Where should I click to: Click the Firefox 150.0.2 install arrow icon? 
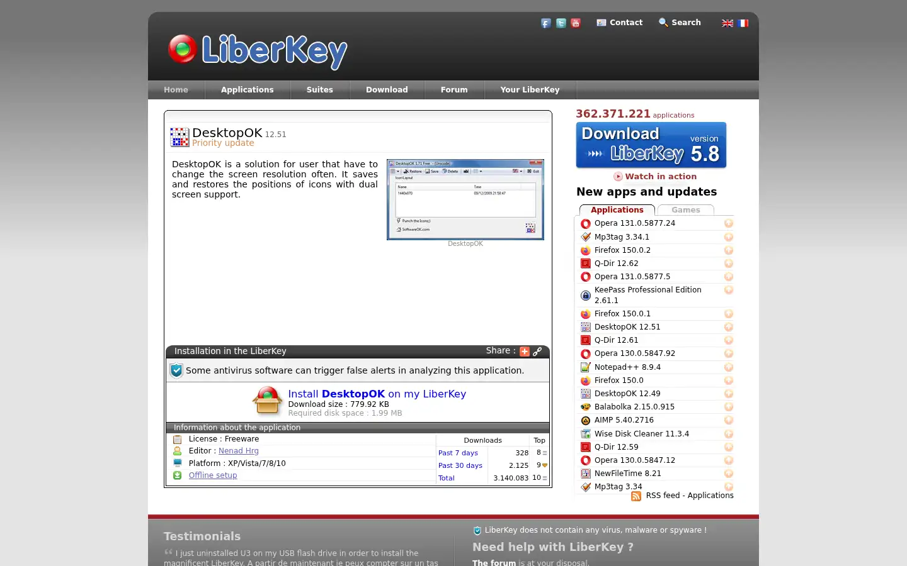(x=729, y=250)
